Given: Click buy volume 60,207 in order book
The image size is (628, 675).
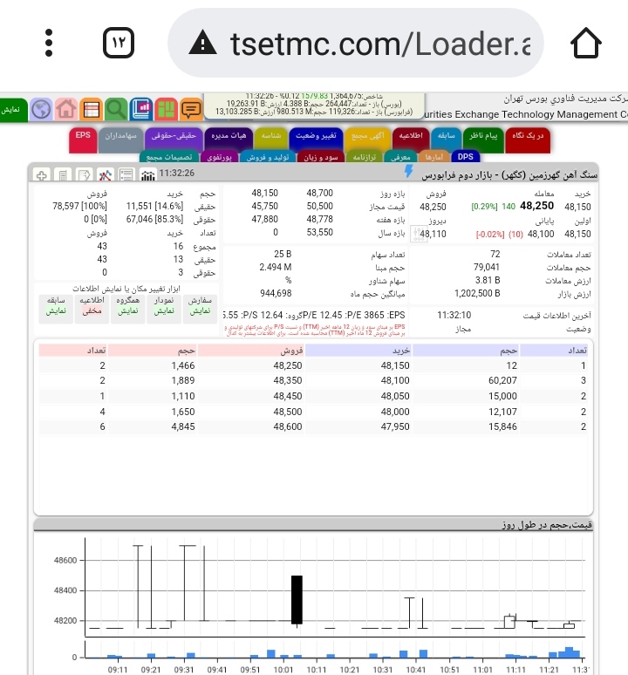Looking at the screenshot, I should coord(502,380).
